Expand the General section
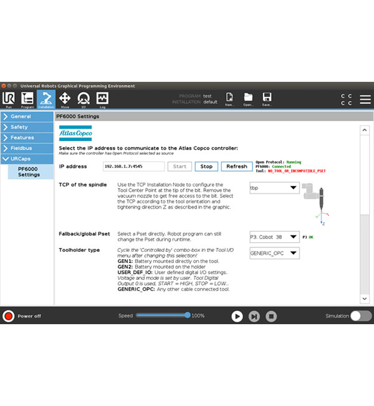 27,117
